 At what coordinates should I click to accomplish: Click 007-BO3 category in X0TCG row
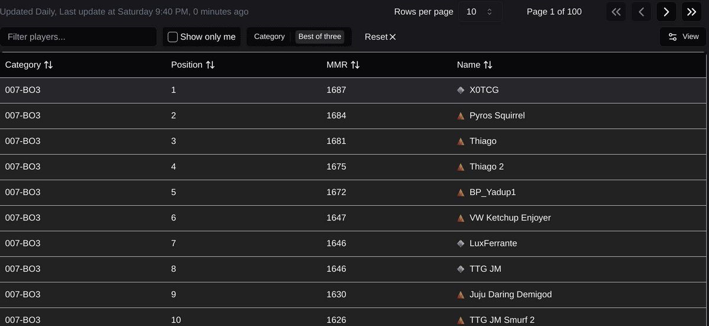coord(22,90)
